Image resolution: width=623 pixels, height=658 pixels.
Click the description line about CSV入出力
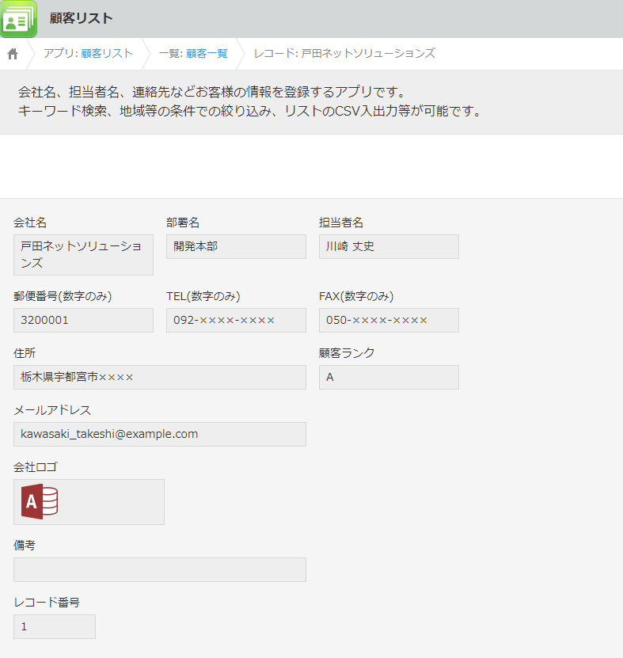pos(250,111)
